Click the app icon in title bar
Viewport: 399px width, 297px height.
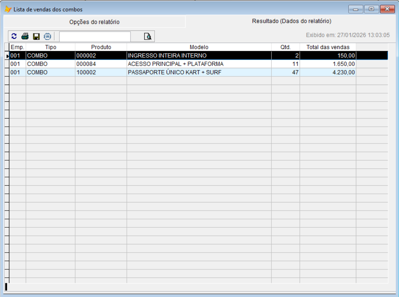pos(8,9)
